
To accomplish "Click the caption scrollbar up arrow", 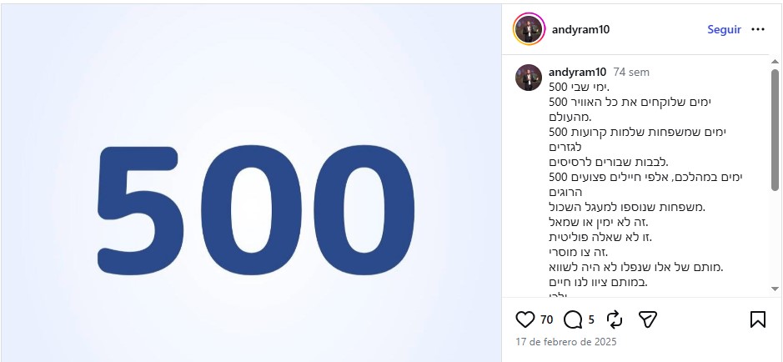I will click(x=775, y=62).
